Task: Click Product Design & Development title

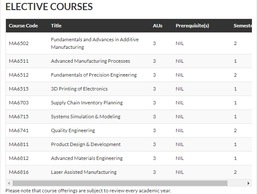Action: pos(86,144)
